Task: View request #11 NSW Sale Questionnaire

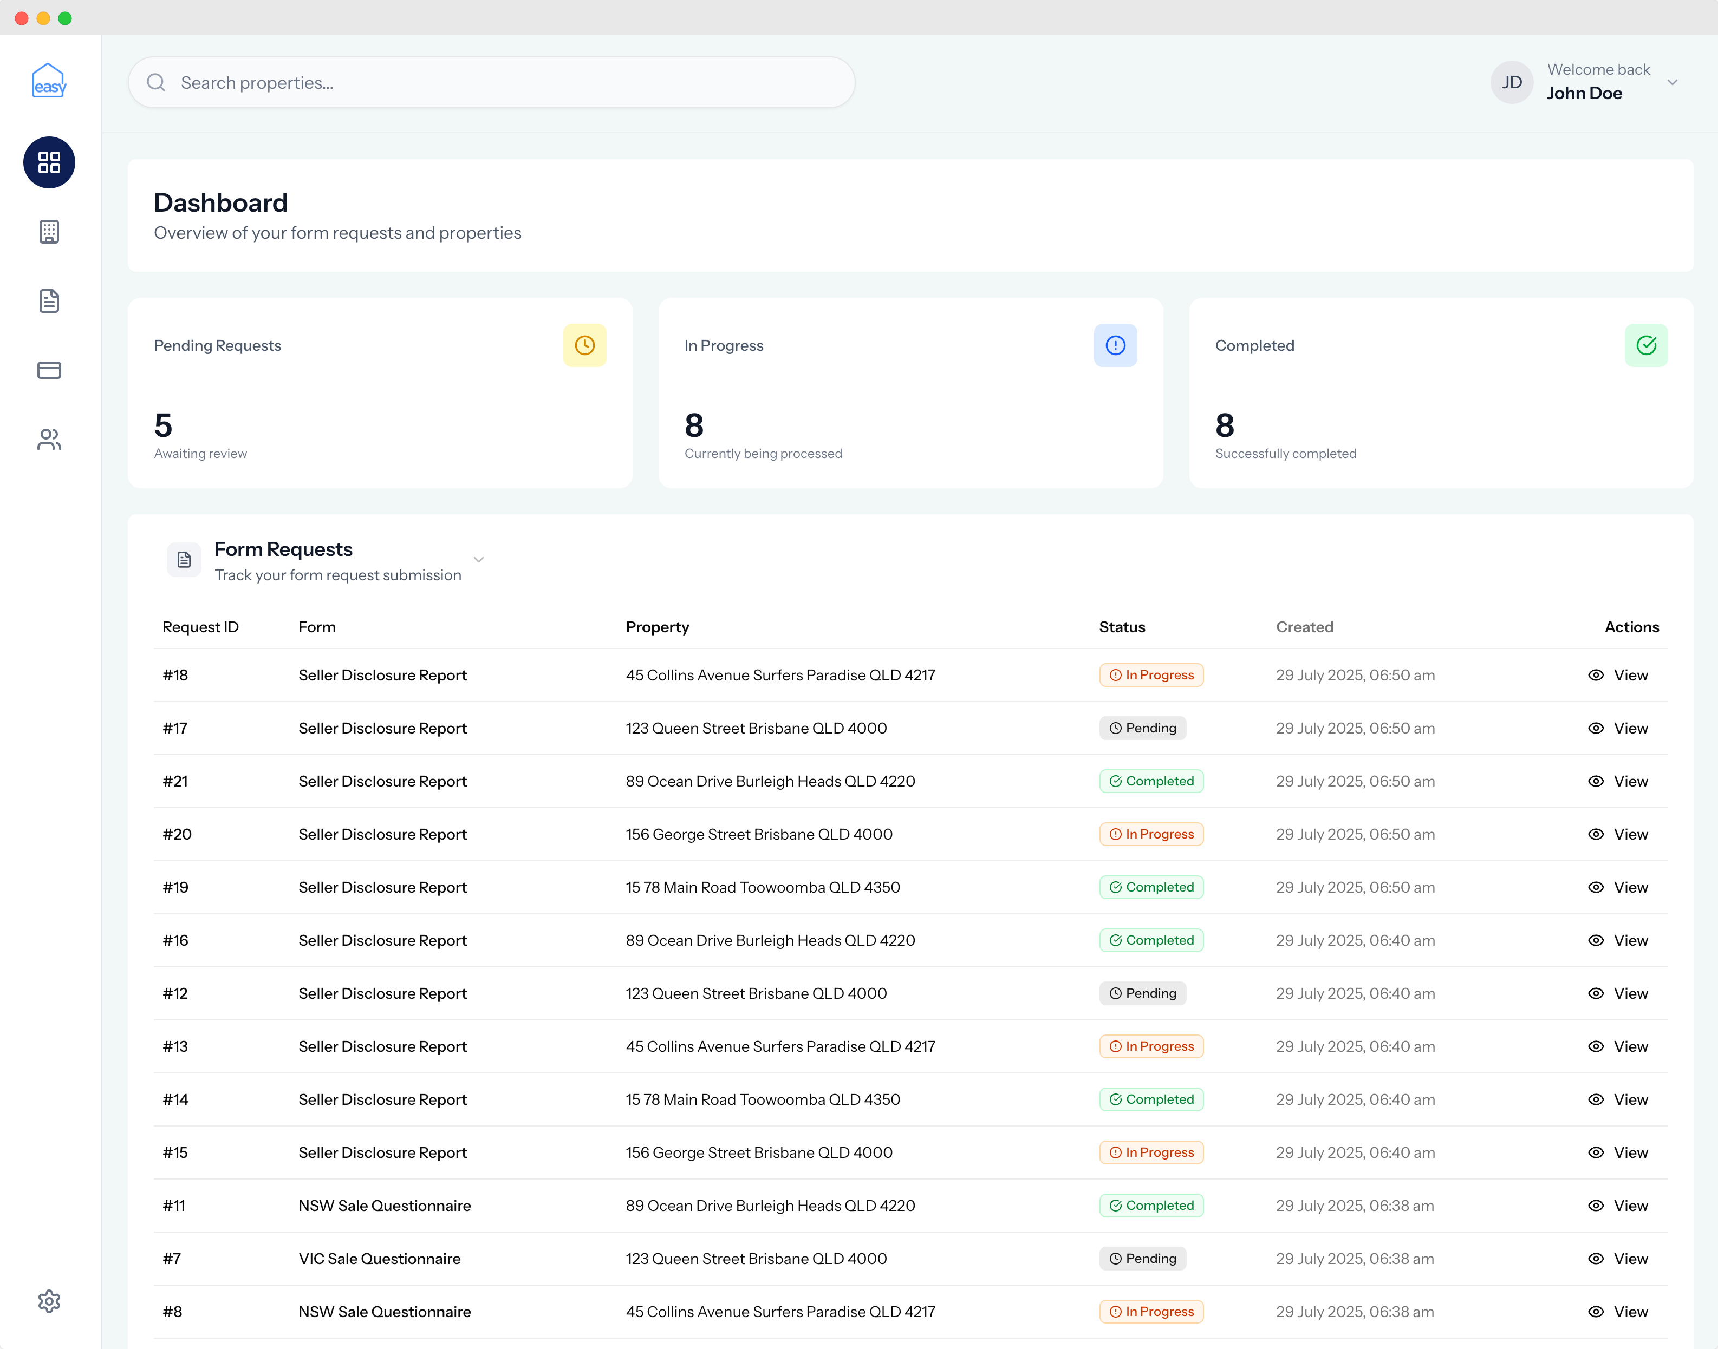Action: 1630,1205
